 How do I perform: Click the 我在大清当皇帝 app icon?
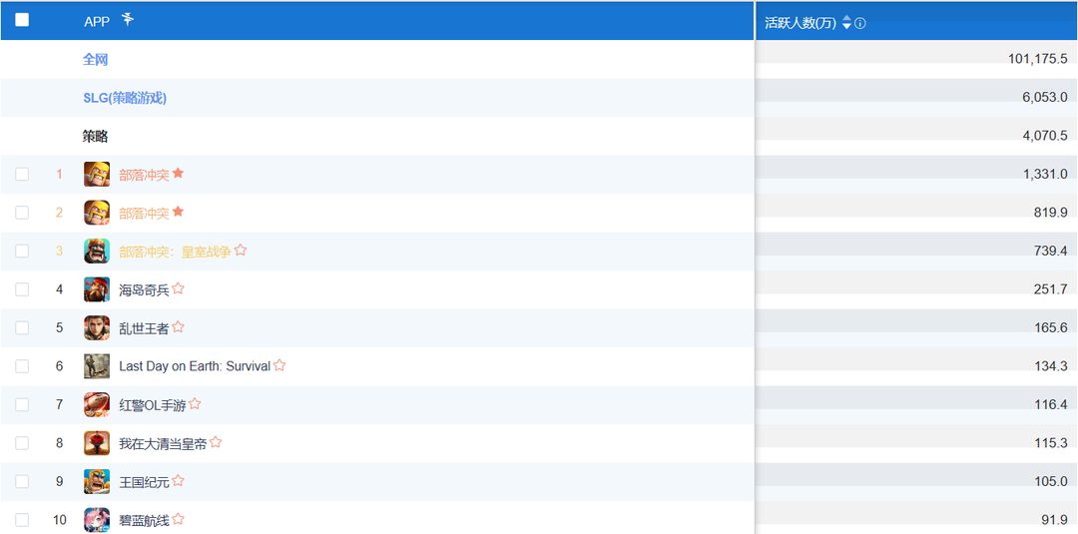tap(97, 443)
